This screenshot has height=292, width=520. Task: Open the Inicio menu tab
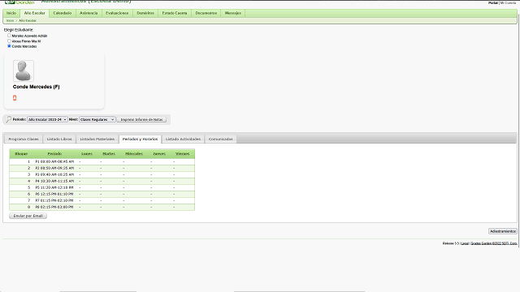coord(11,13)
